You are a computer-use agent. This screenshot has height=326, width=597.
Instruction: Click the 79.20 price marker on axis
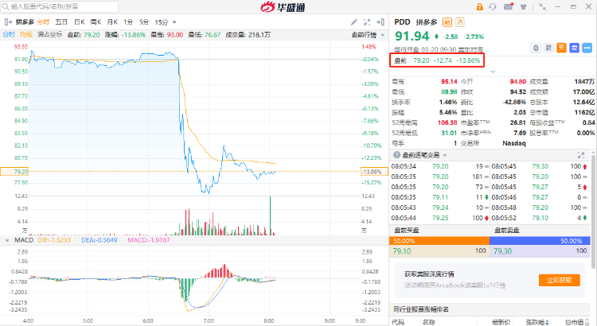pyautogui.click(x=14, y=172)
